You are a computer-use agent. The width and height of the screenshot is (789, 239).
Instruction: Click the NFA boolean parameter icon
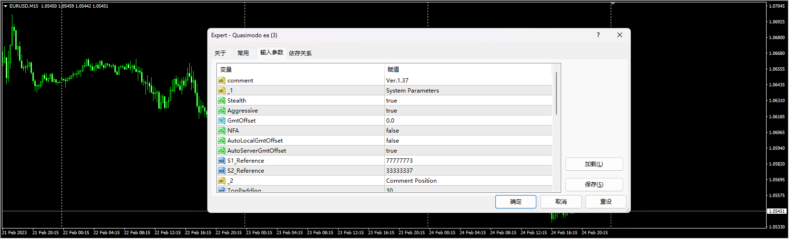[222, 131]
